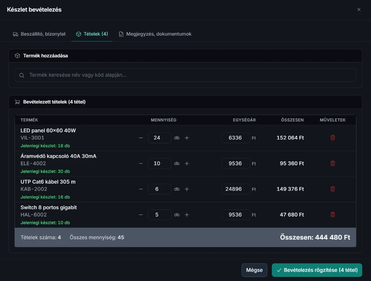This screenshot has width=371, height=281.
Task: Click row total 47 680 Ft
Action: click(x=292, y=214)
